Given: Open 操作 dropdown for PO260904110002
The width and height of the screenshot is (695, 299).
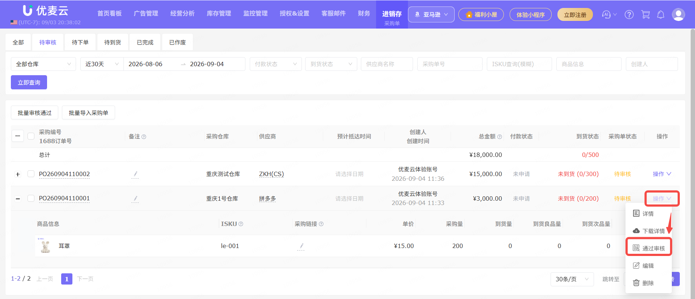Looking at the screenshot, I should tap(662, 174).
